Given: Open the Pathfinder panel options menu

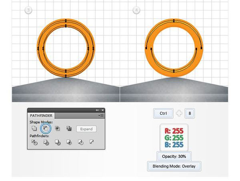Looking at the screenshot, I should point(101,115).
